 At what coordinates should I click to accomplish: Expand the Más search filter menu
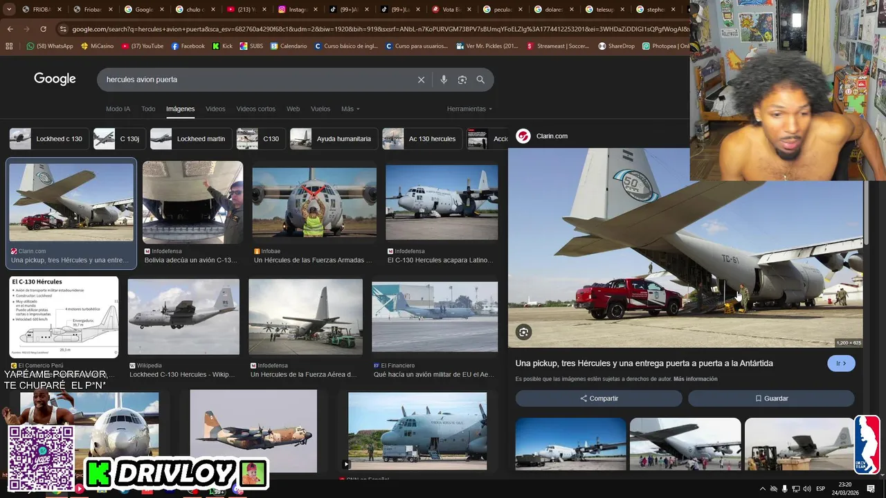pyautogui.click(x=350, y=109)
